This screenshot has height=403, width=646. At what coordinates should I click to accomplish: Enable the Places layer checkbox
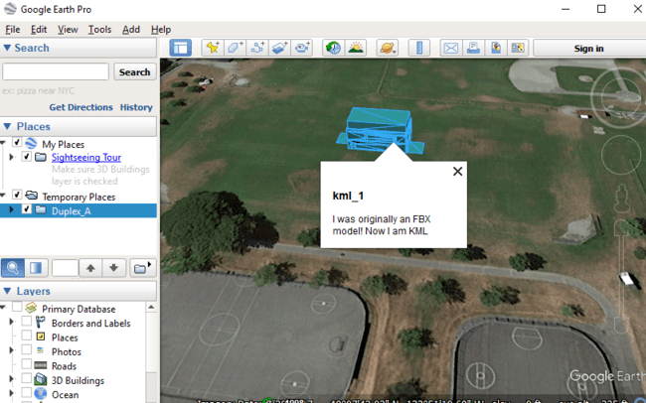(27, 336)
